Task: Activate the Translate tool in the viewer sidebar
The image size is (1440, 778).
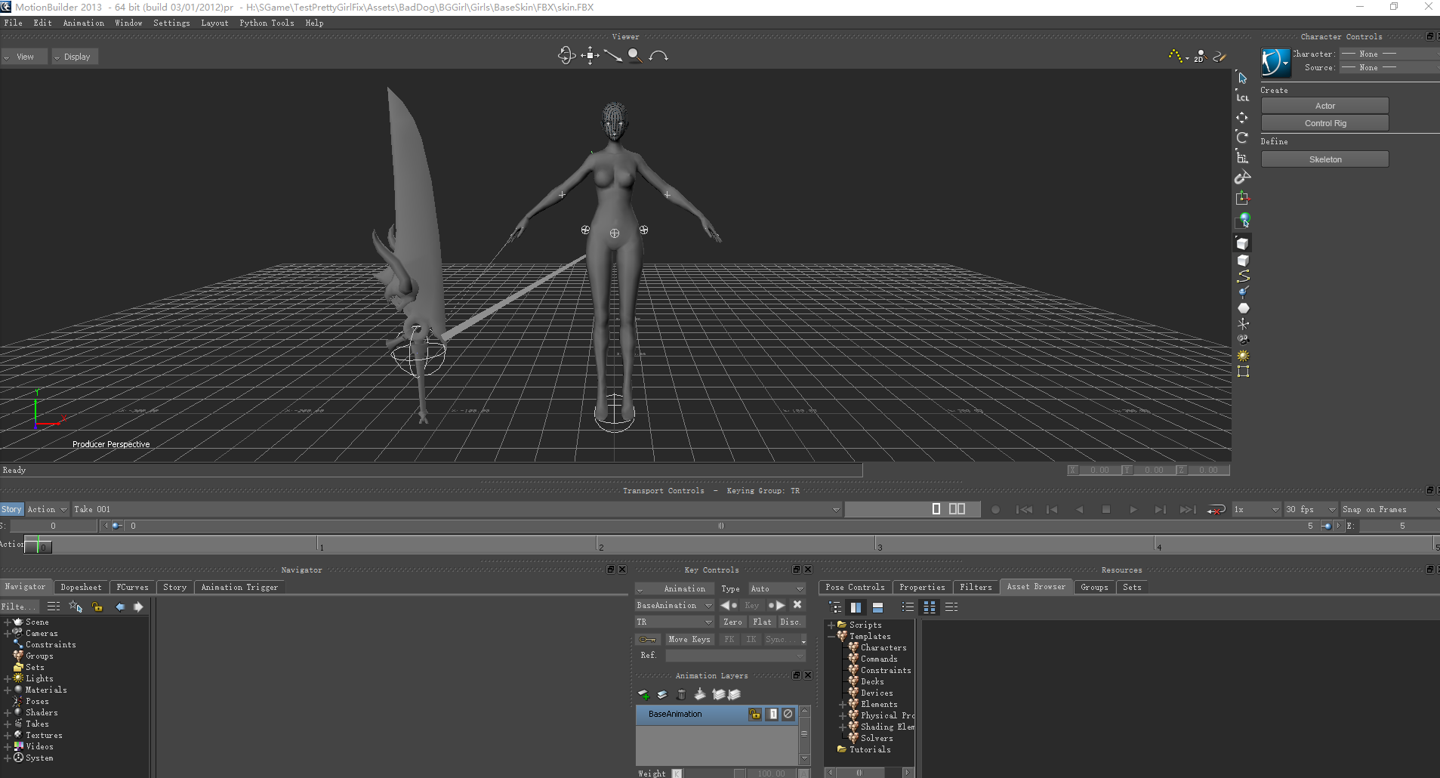Action: [1243, 118]
